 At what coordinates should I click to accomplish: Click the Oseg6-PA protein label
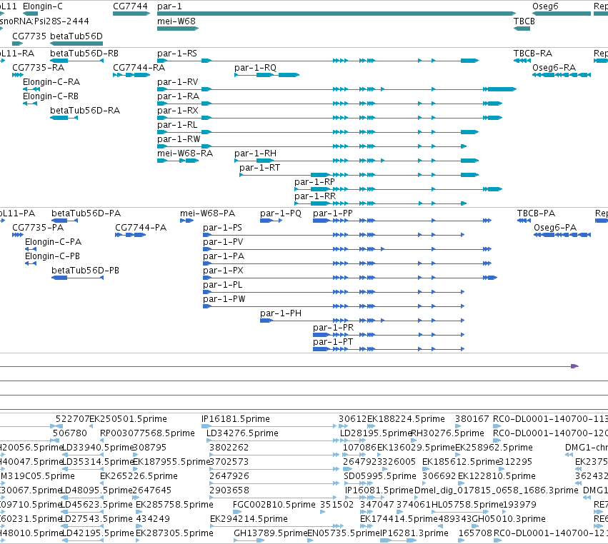coord(555,228)
